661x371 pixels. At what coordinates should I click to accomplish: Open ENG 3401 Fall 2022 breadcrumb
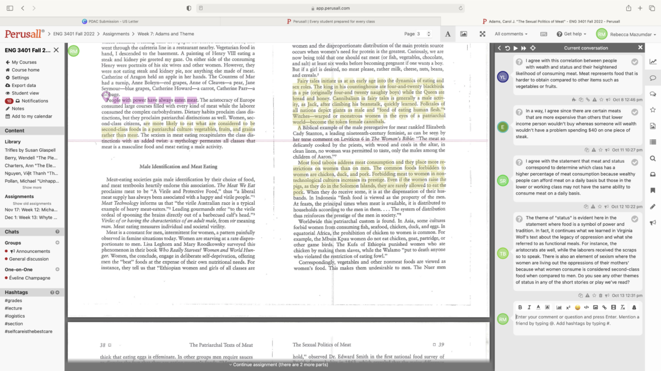[x=75, y=34]
